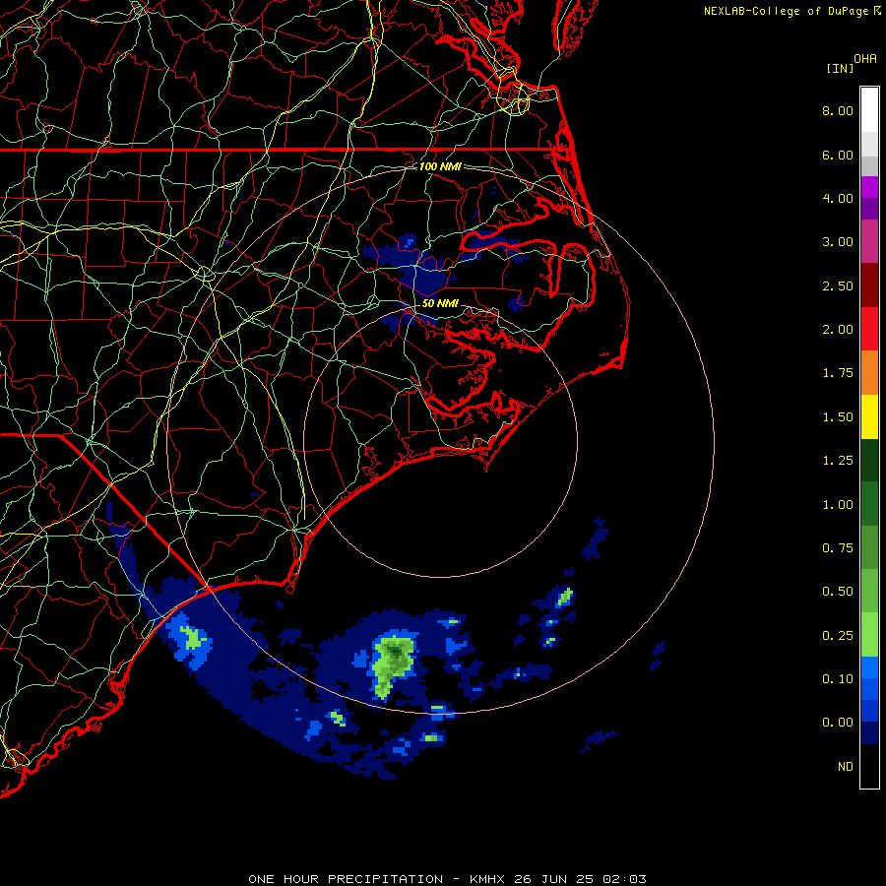Click the 0.10 scale value

pos(838,679)
